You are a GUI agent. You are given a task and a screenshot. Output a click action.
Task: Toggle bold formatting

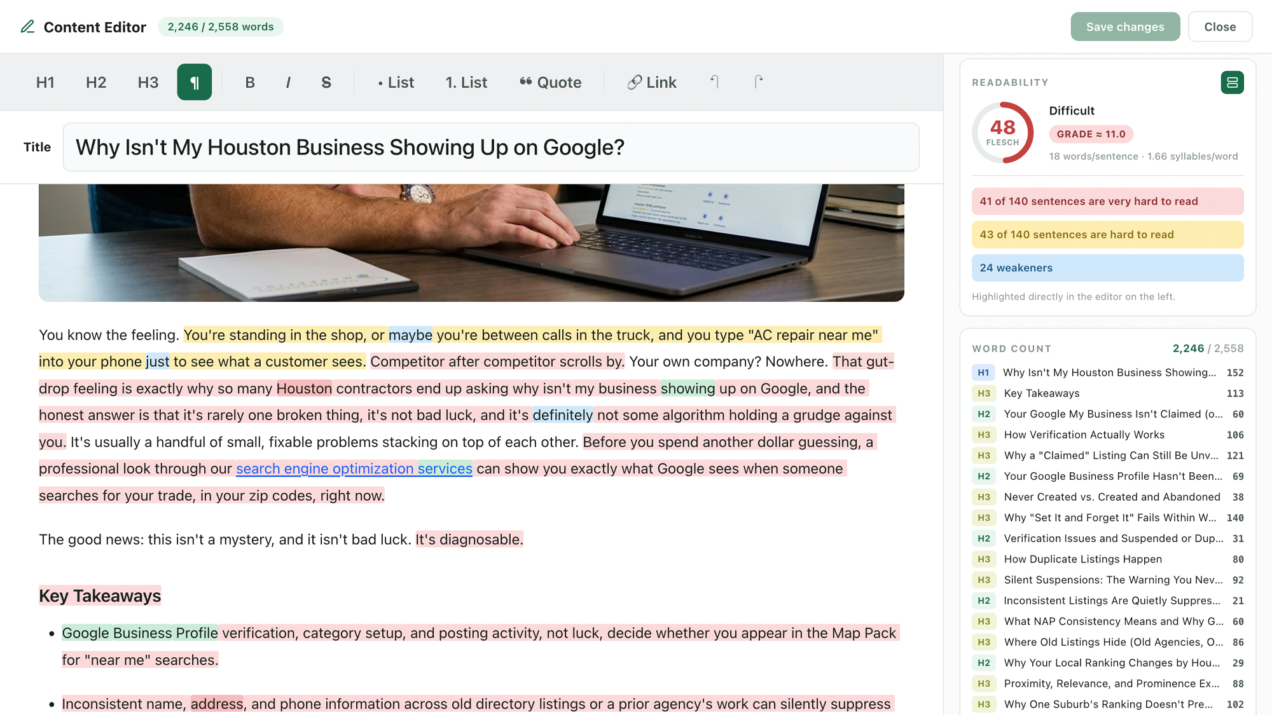pos(250,83)
